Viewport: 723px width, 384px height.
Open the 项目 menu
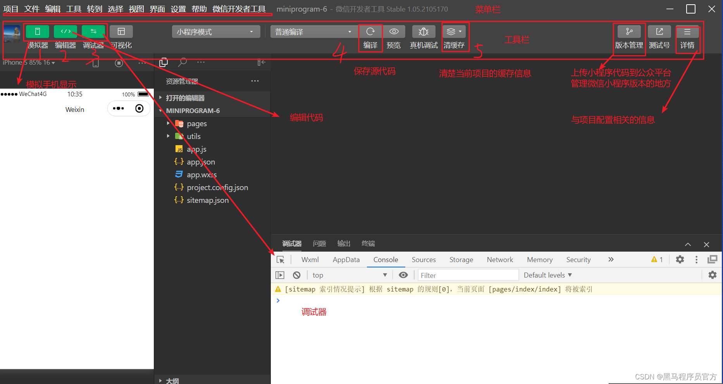click(x=11, y=9)
